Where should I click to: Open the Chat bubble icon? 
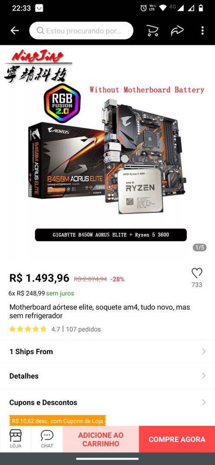(x=47, y=439)
